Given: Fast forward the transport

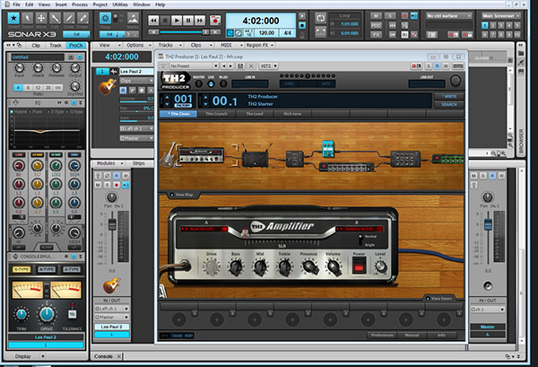Looking at the screenshot, I should click(200, 21).
